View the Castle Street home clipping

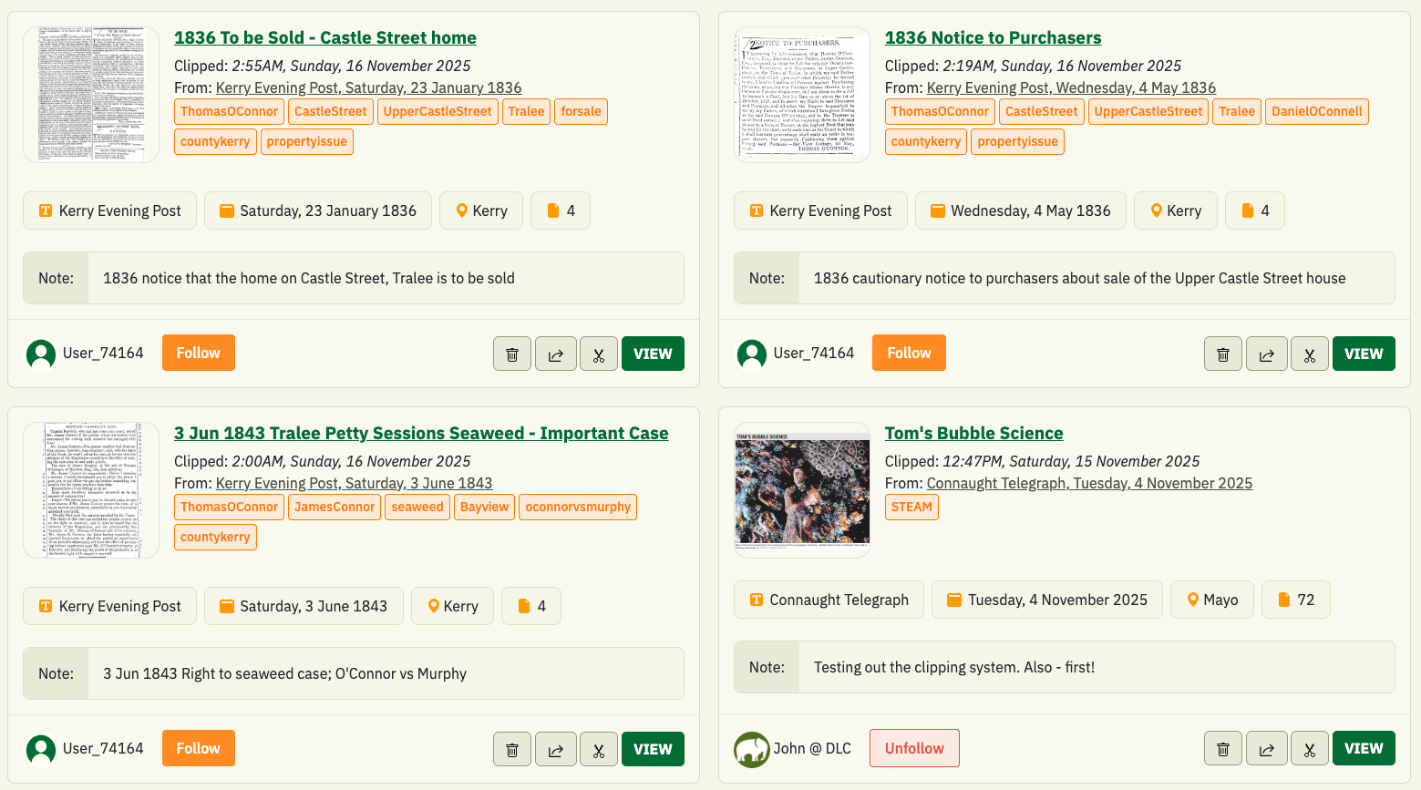coord(653,354)
